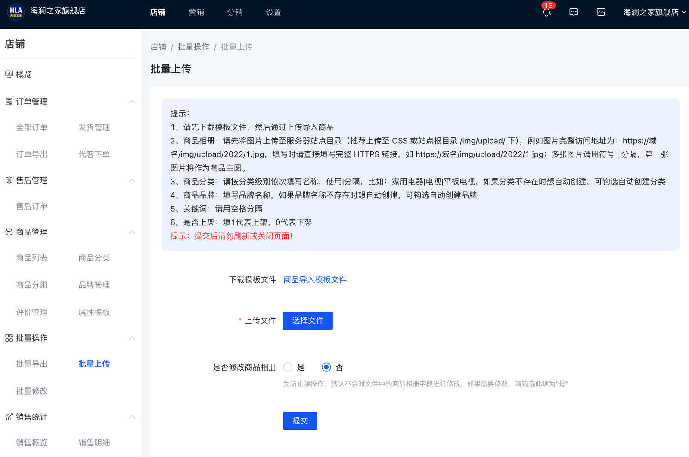Download the 商品导入模板文件 link
The height and width of the screenshot is (457, 689).
tap(315, 280)
